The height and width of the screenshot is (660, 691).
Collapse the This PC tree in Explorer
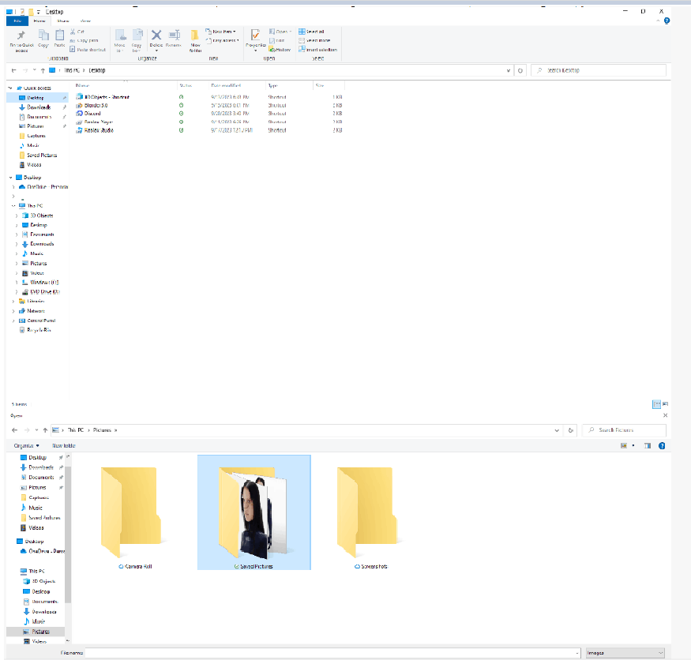click(13, 206)
